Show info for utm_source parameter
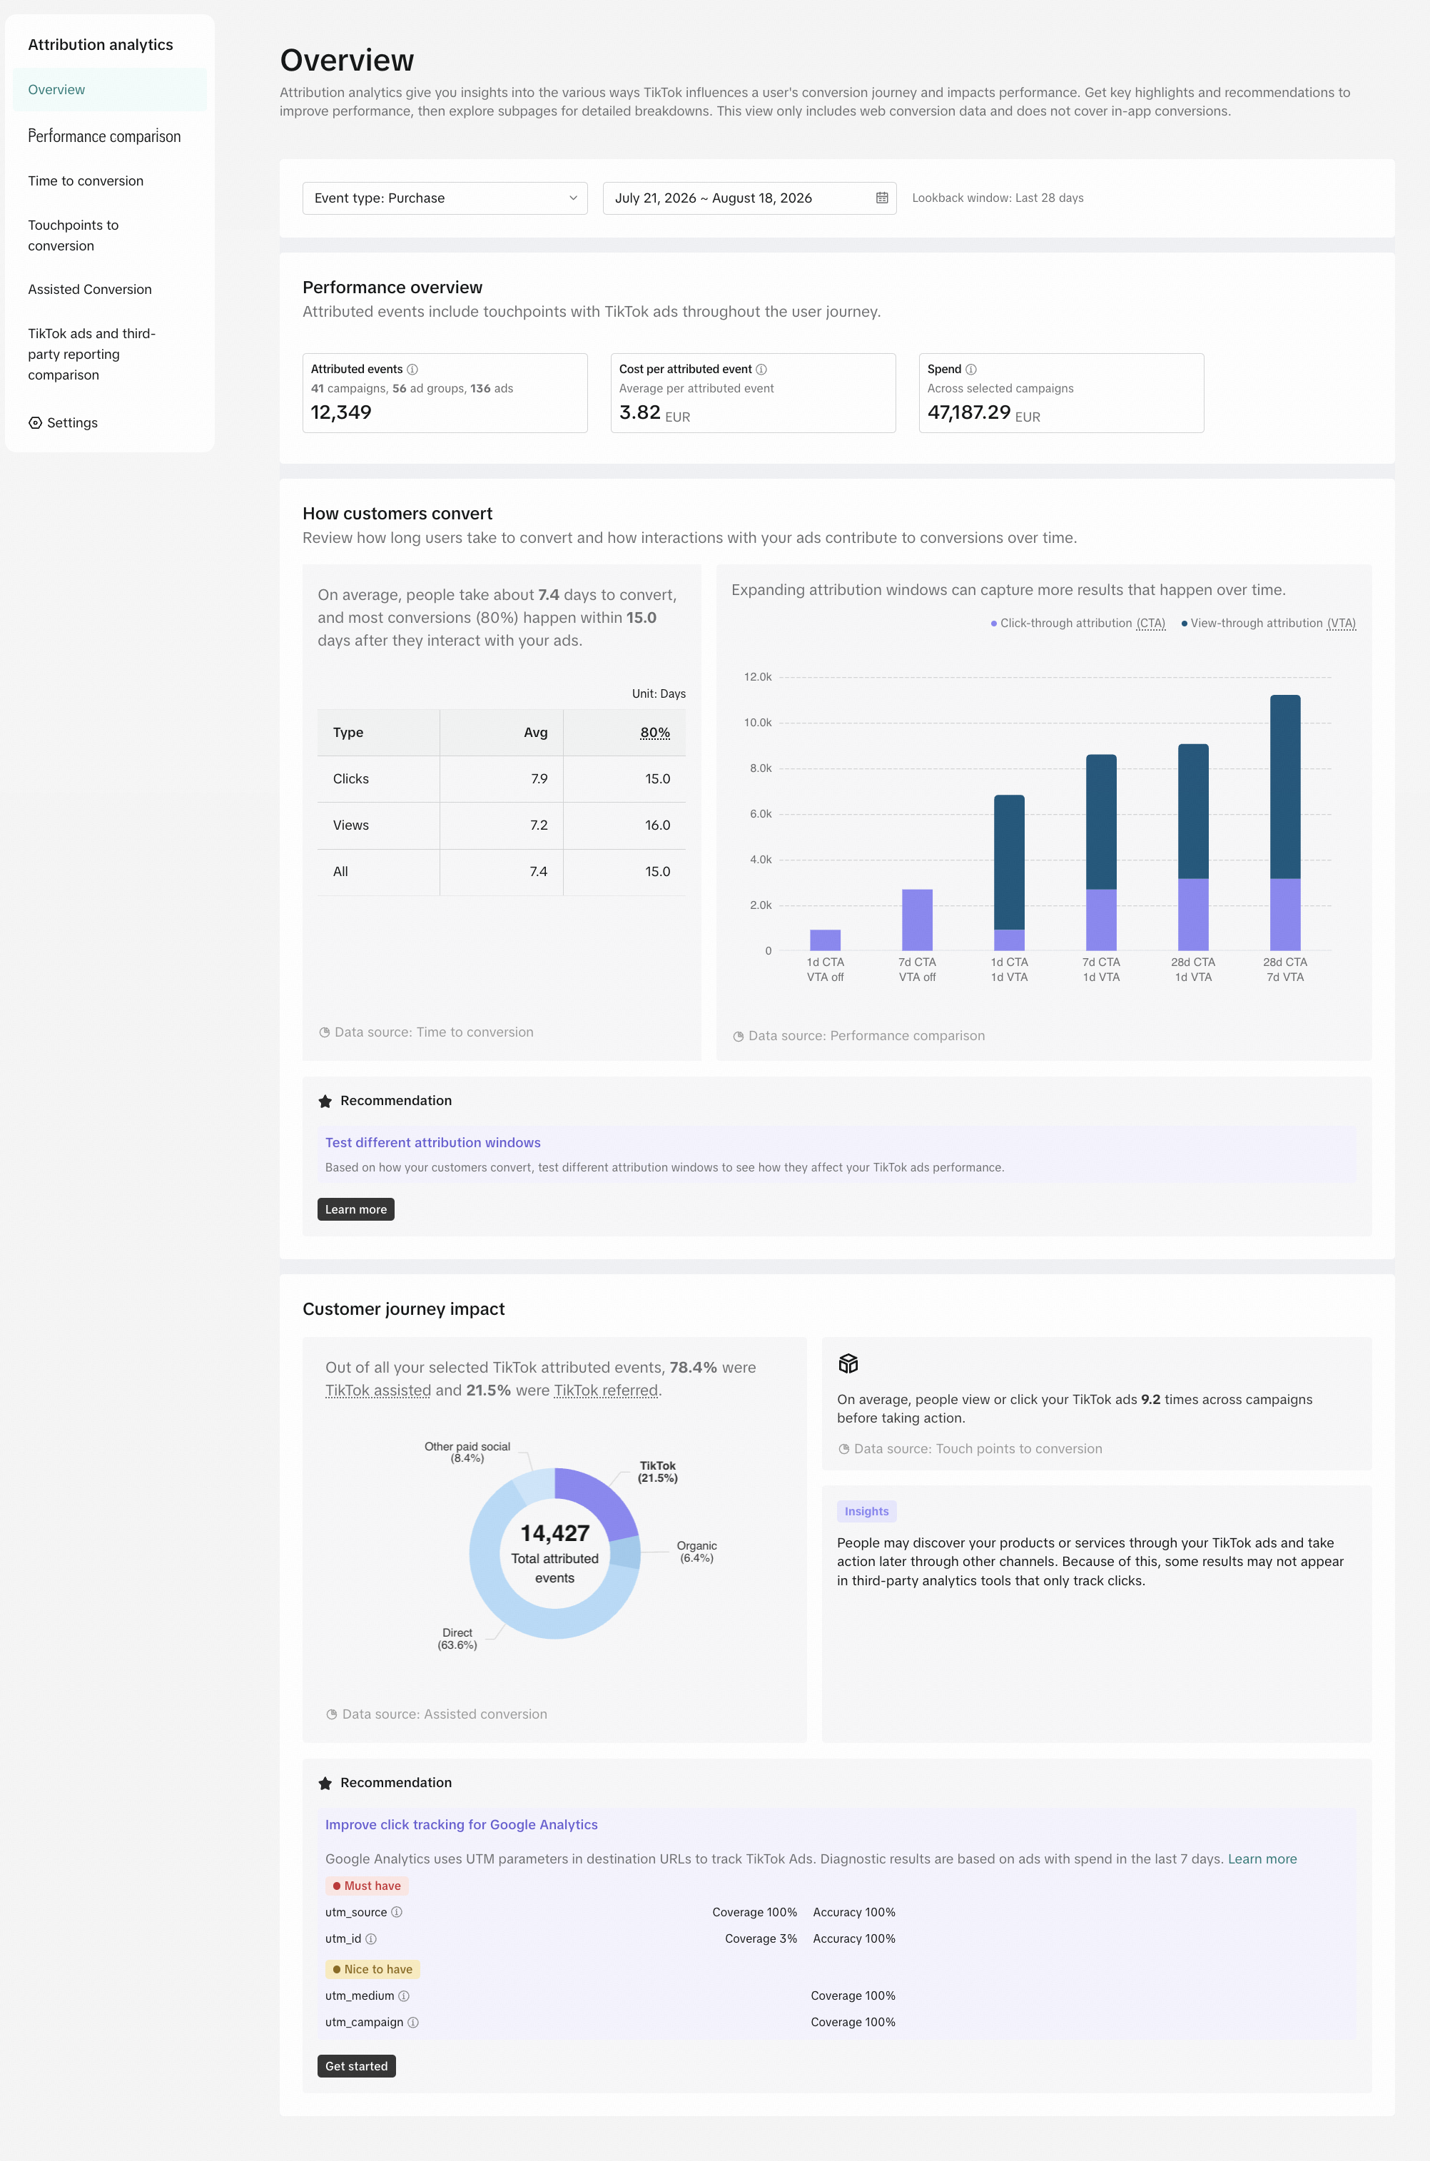This screenshot has width=1430, height=2161. [397, 1912]
